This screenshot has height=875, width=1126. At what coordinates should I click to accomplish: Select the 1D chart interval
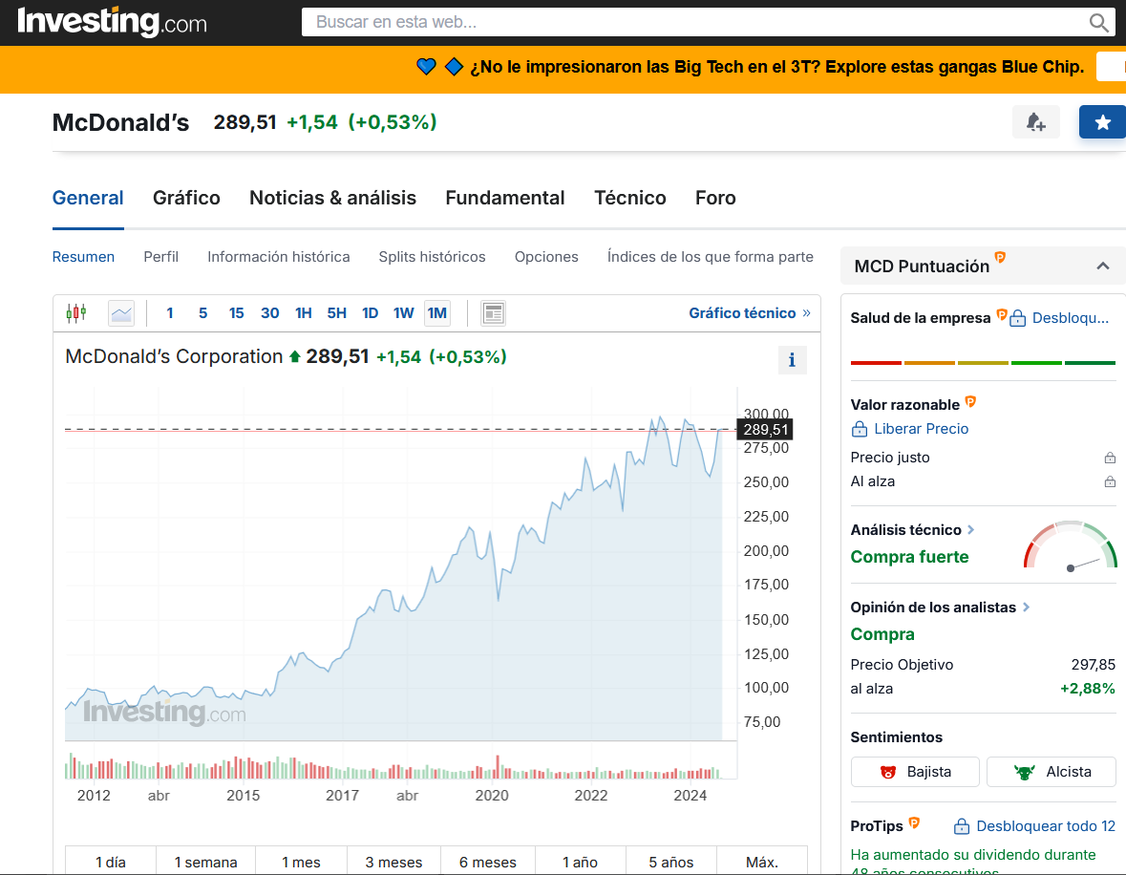[370, 313]
